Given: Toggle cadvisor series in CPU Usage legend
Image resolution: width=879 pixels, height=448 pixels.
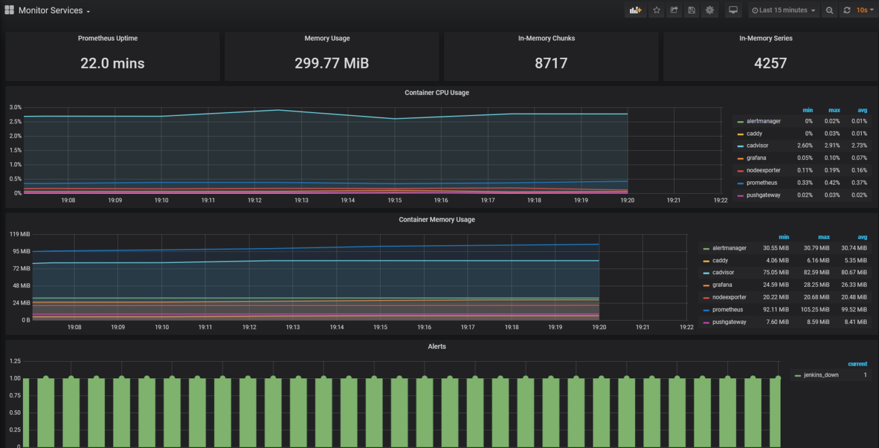Looking at the screenshot, I should 757,146.
